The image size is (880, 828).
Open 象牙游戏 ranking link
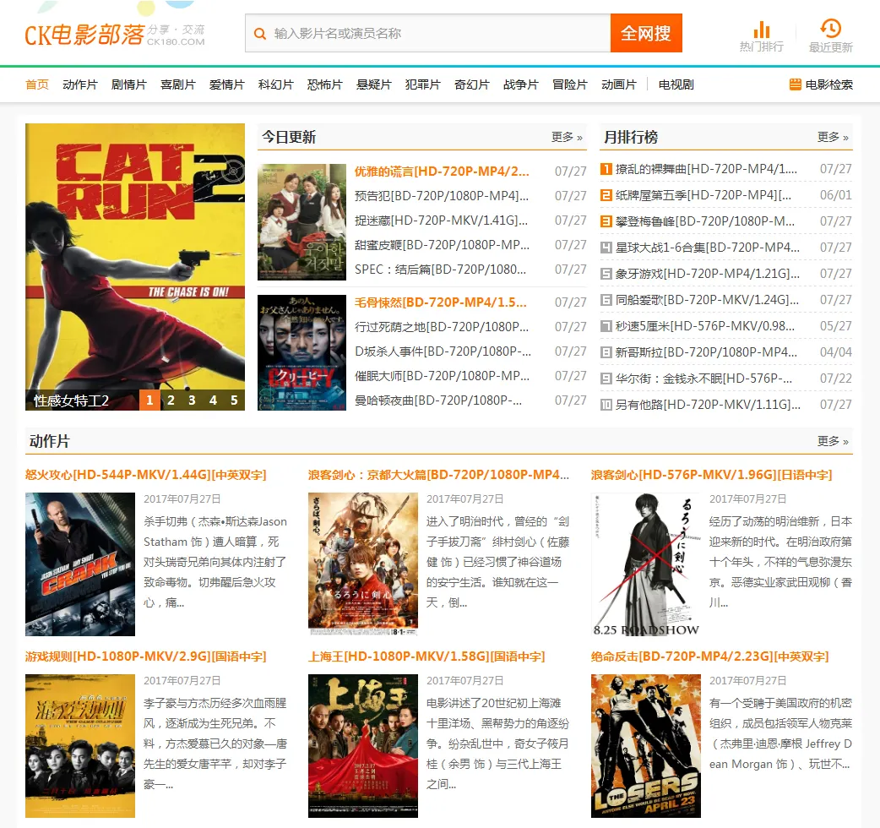point(708,274)
